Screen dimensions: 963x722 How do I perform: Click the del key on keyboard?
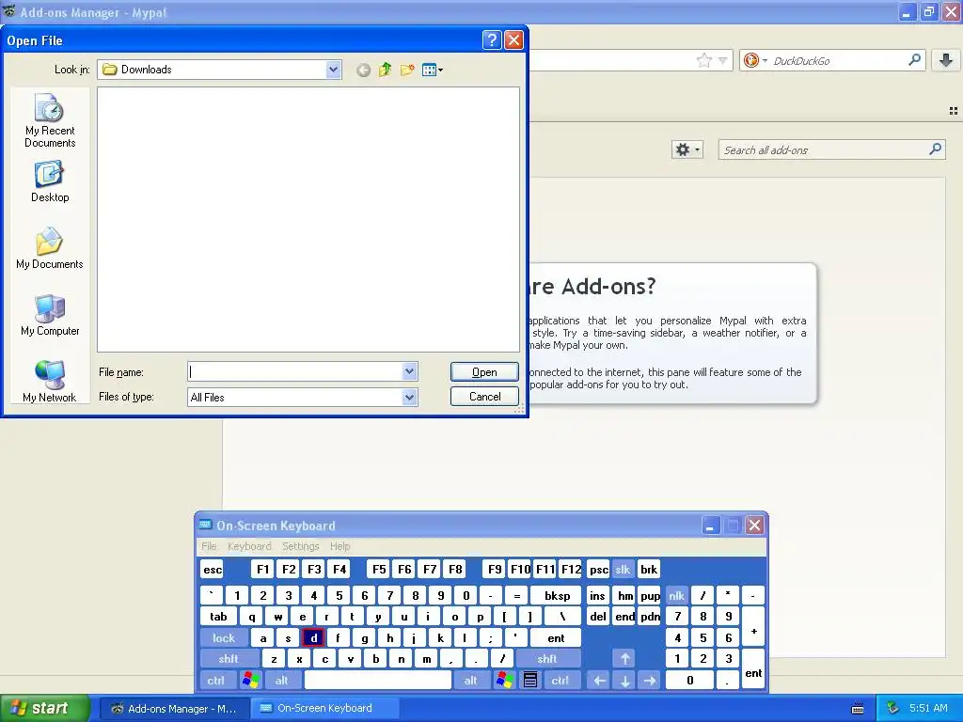[597, 617]
